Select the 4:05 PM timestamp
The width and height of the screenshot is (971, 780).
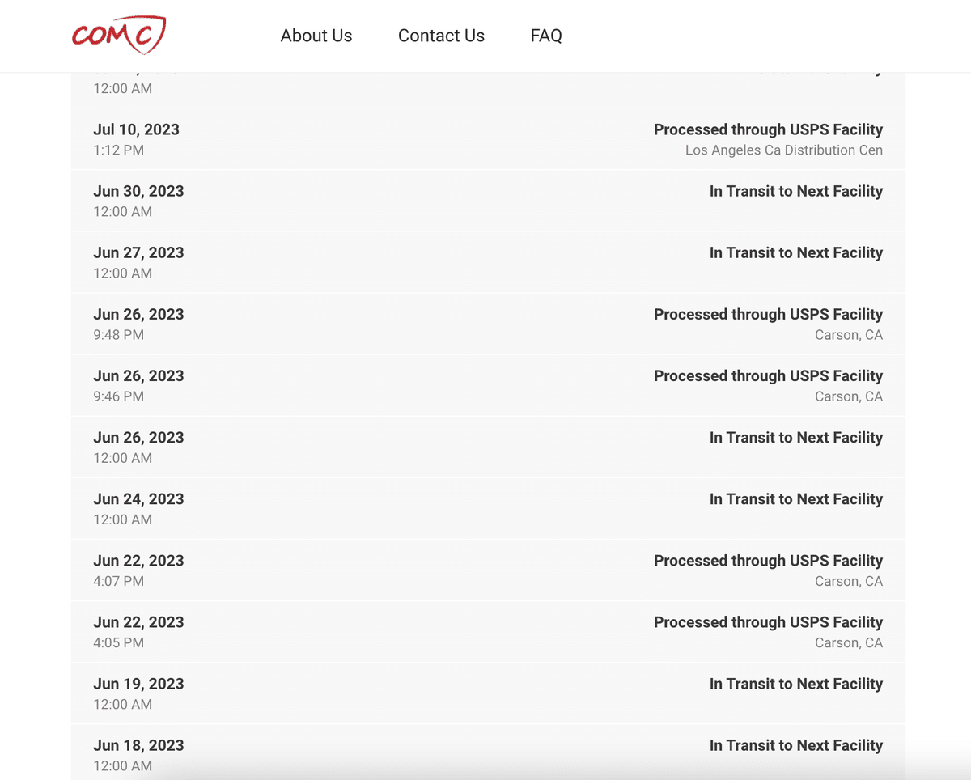tap(118, 642)
